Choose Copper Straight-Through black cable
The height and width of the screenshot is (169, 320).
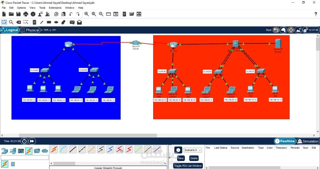73,149
